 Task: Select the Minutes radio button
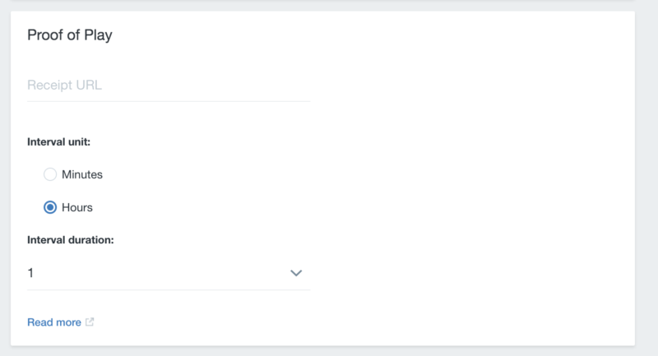[x=50, y=174]
